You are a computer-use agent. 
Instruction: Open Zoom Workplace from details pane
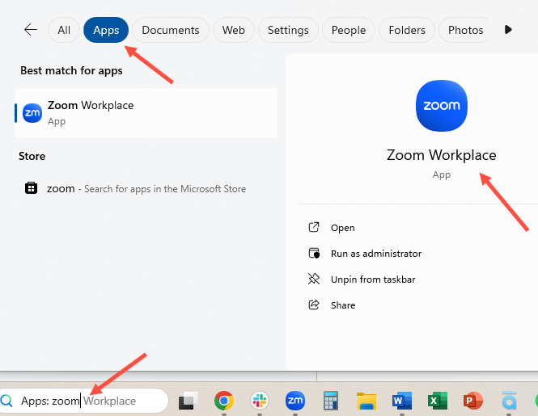click(x=342, y=228)
